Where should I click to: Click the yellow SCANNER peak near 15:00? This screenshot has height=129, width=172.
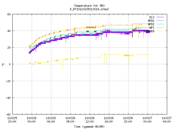(103, 53)
